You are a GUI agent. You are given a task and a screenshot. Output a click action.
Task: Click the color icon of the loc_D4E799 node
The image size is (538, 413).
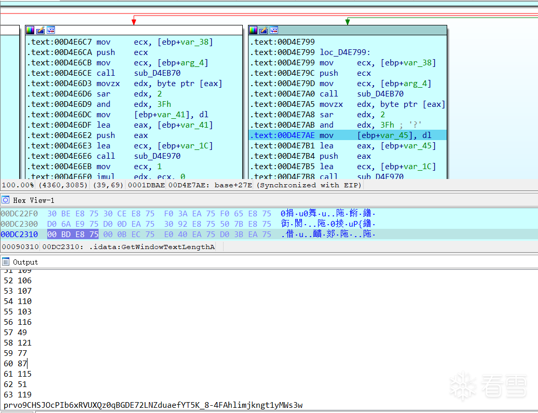(x=253, y=30)
